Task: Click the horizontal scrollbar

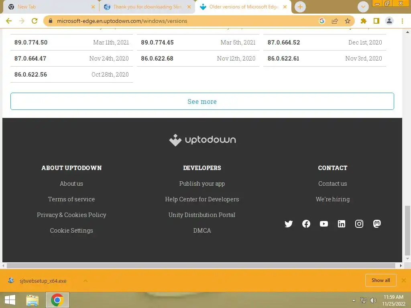Action: (x=201, y=265)
